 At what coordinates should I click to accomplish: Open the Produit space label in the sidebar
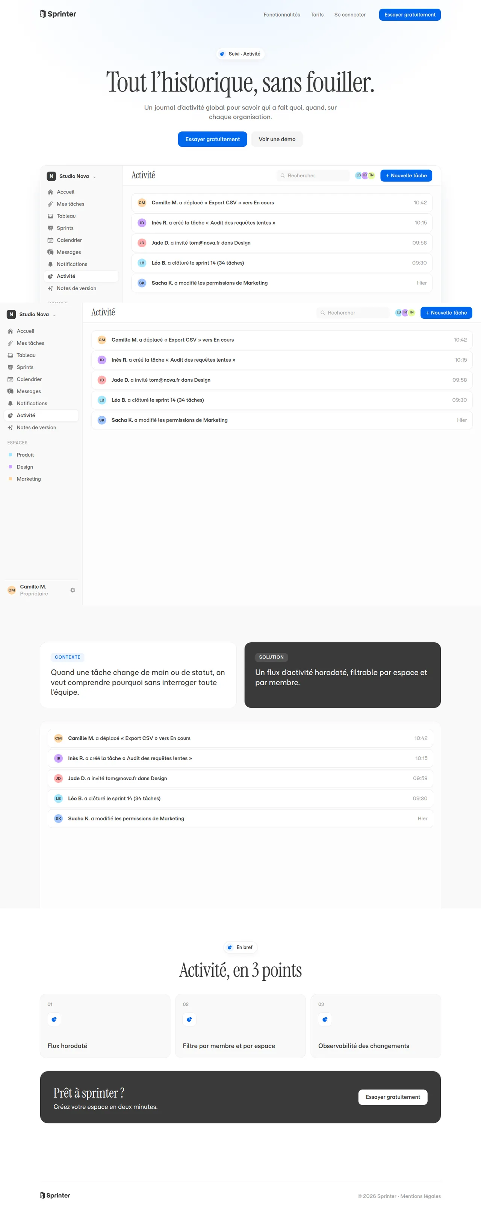(25, 455)
